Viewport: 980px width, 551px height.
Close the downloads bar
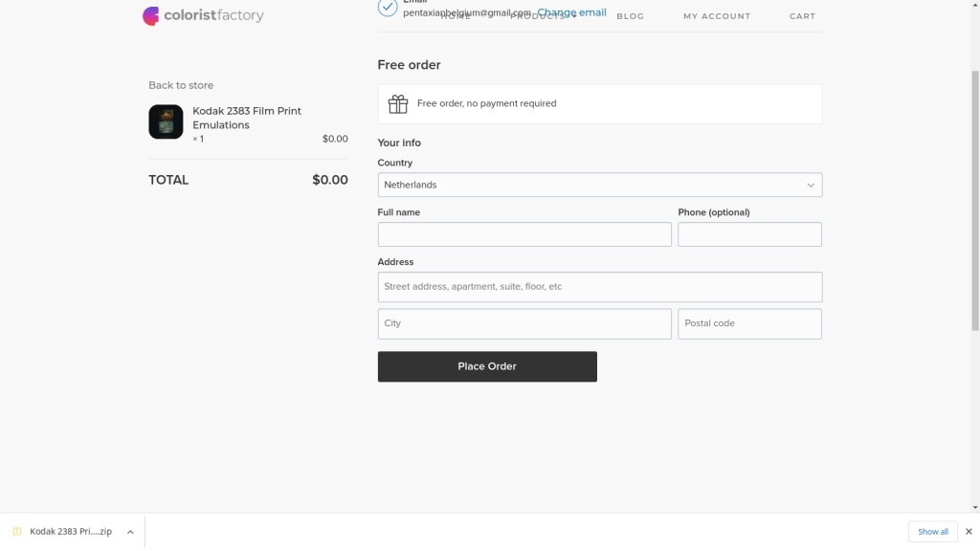[x=969, y=532]
